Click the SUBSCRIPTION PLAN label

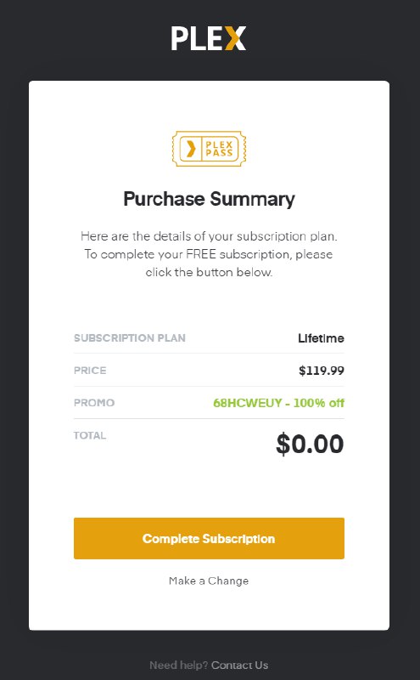click(x=130, y=338)
